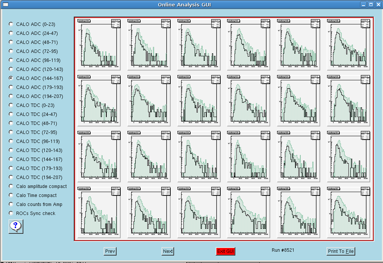Select CALO TDC (72-95) option
This screenshot has width=383, height=263.
11,132
